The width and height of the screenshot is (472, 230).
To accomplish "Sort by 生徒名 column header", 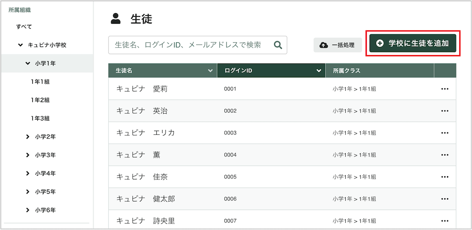I will coord(163,70).
